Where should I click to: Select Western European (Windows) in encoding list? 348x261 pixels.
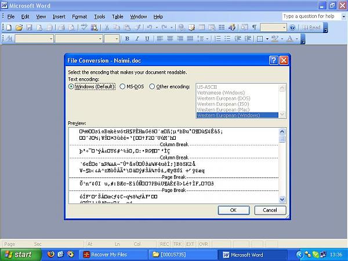(x=237, y=115)
